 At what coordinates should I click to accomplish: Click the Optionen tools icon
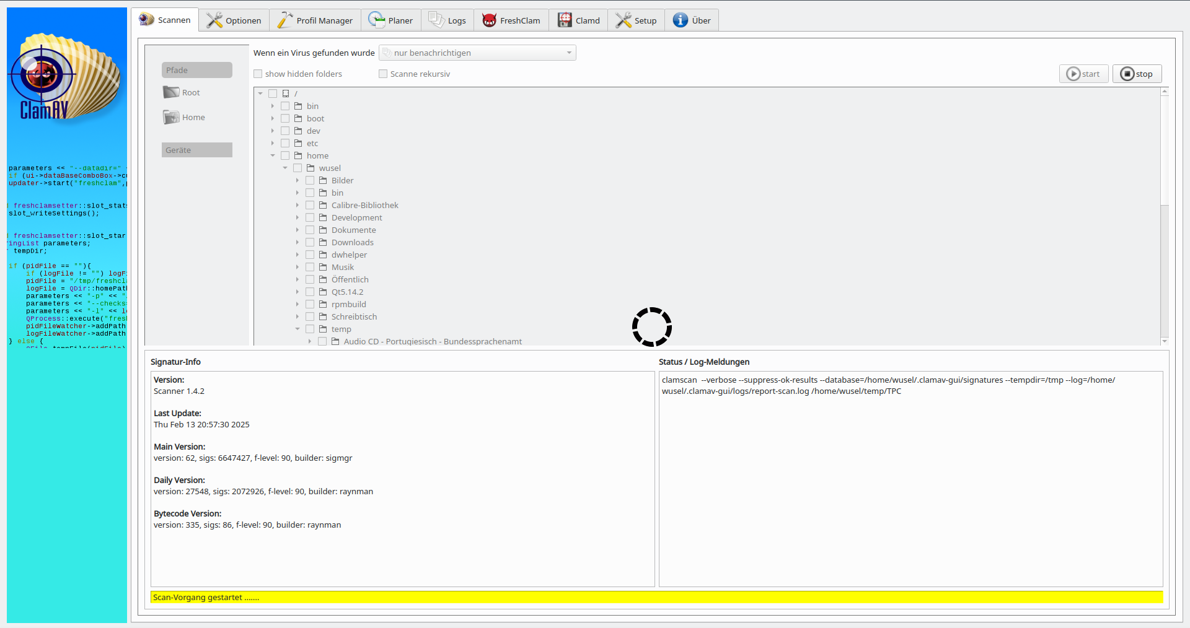pos(214,20)
